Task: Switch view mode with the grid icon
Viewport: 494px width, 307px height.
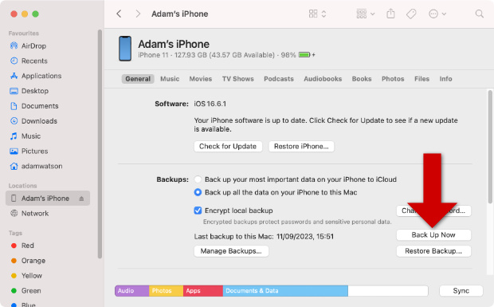Action: tap(317, 14)
